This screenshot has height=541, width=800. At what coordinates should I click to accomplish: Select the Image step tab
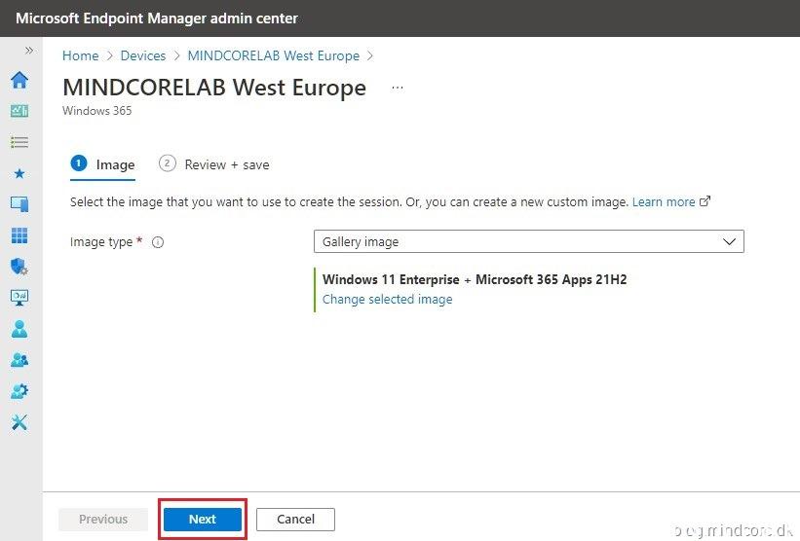(x=103, y=164)
